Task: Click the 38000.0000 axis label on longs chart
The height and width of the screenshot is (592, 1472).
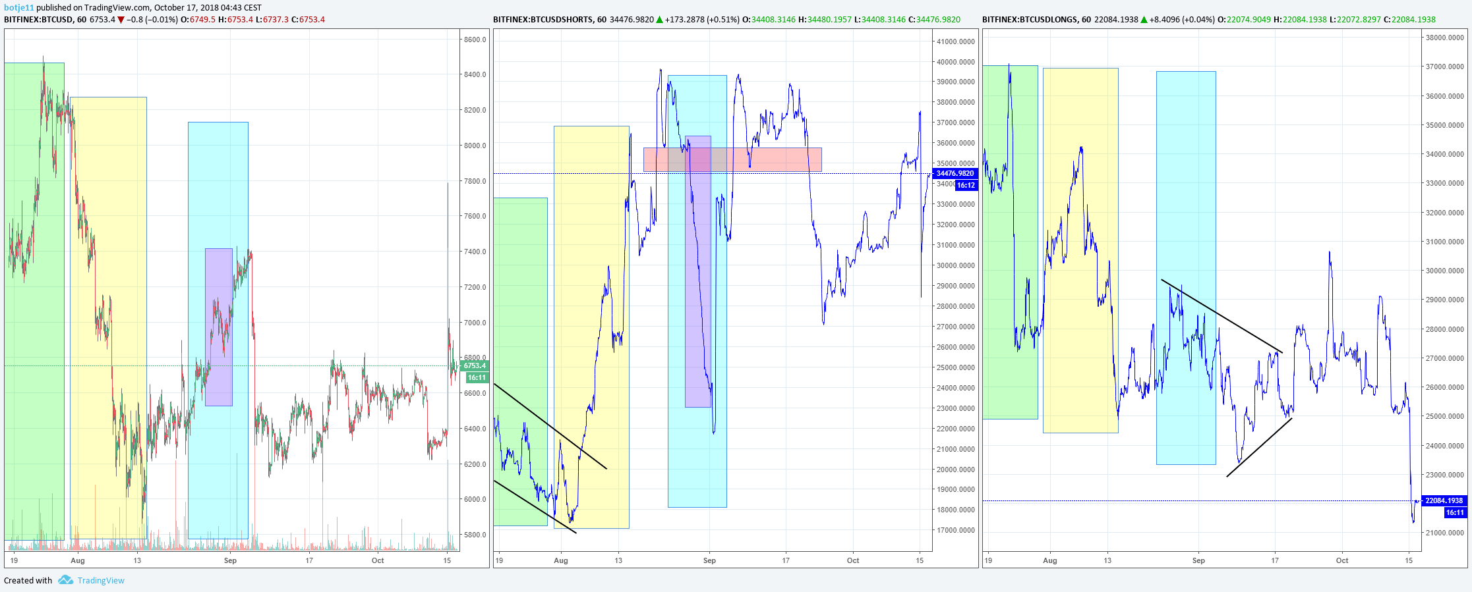Action: pos(1445,38)
